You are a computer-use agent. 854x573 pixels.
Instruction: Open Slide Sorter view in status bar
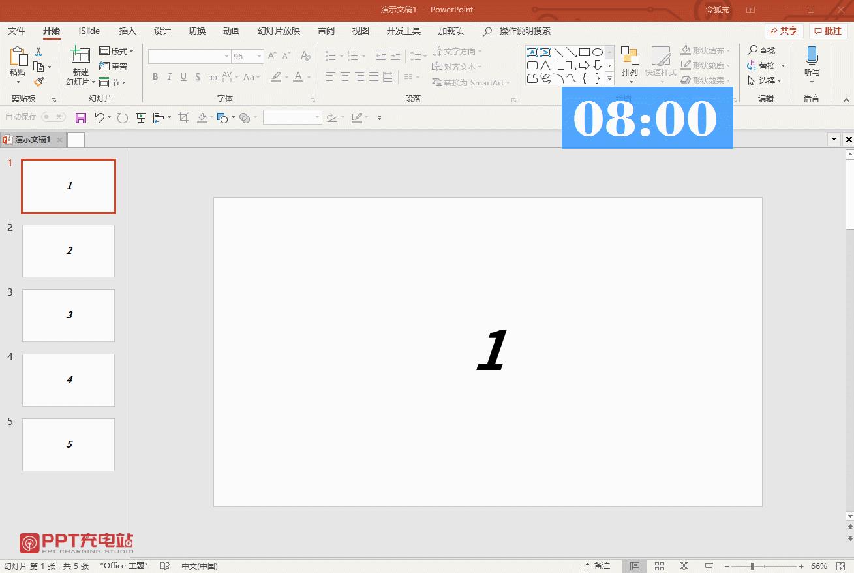coord(660,566)
